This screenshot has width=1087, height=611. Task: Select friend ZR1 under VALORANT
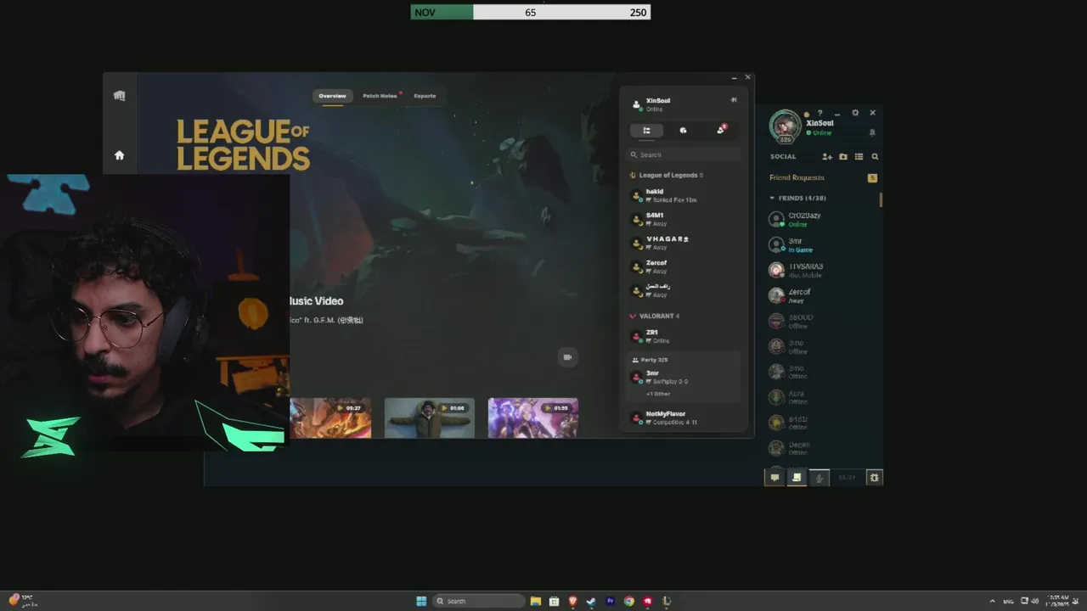pos(684,336)
